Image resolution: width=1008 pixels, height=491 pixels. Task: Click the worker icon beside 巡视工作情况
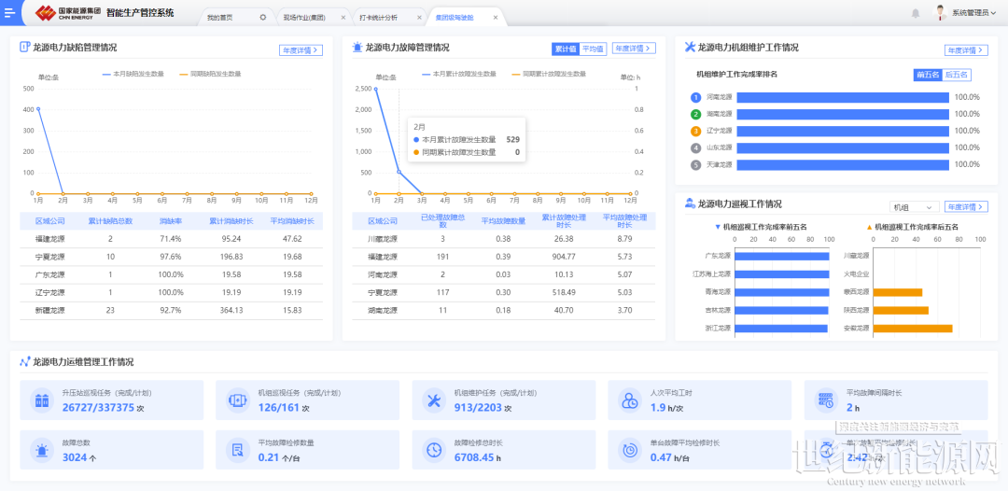(691, 203)
